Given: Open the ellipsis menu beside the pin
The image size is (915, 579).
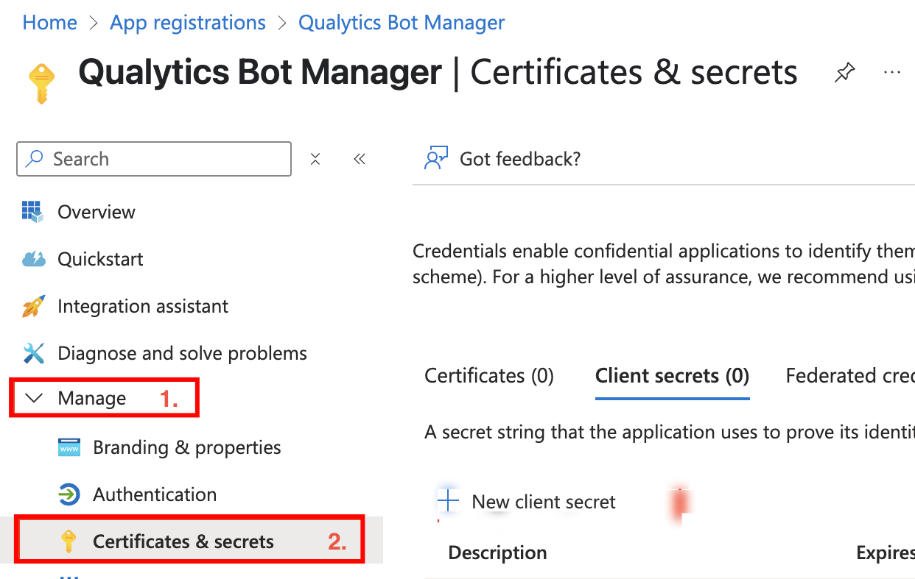Looking at the screenshot, I should (892, 72).
